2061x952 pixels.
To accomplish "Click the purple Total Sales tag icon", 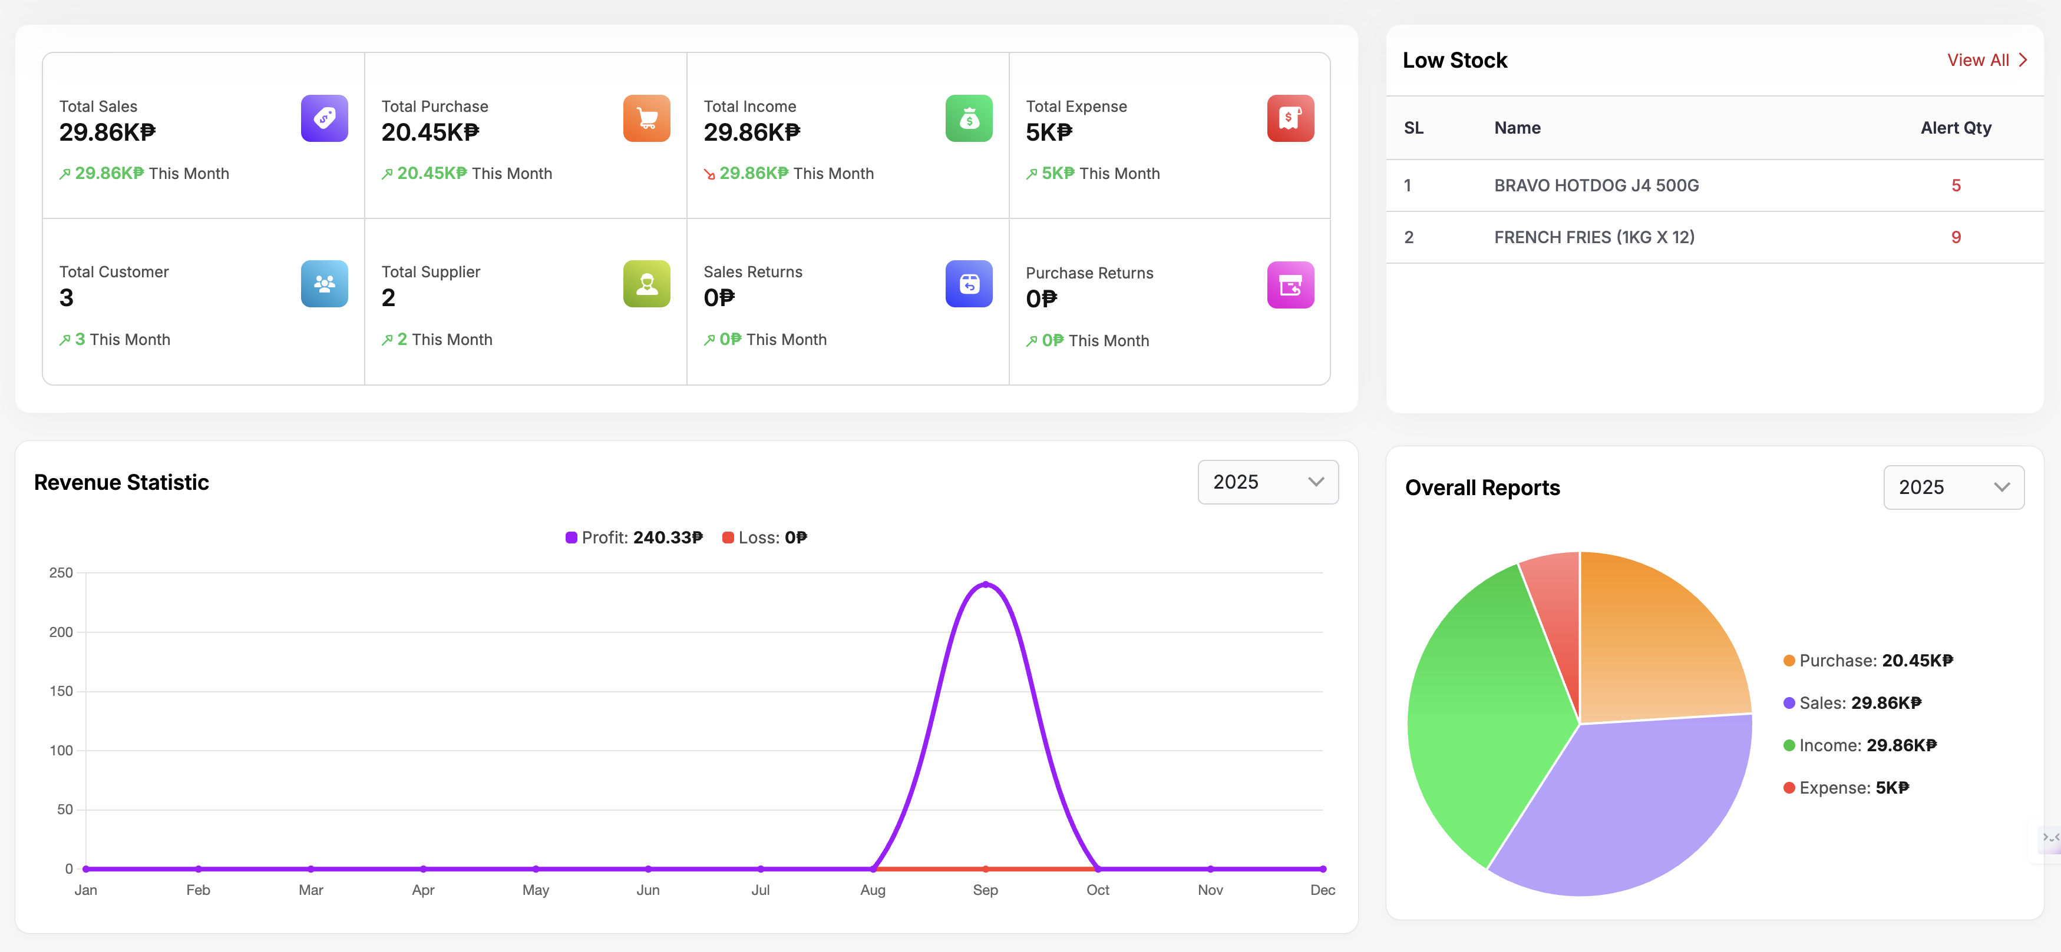I will click(324, 118).
